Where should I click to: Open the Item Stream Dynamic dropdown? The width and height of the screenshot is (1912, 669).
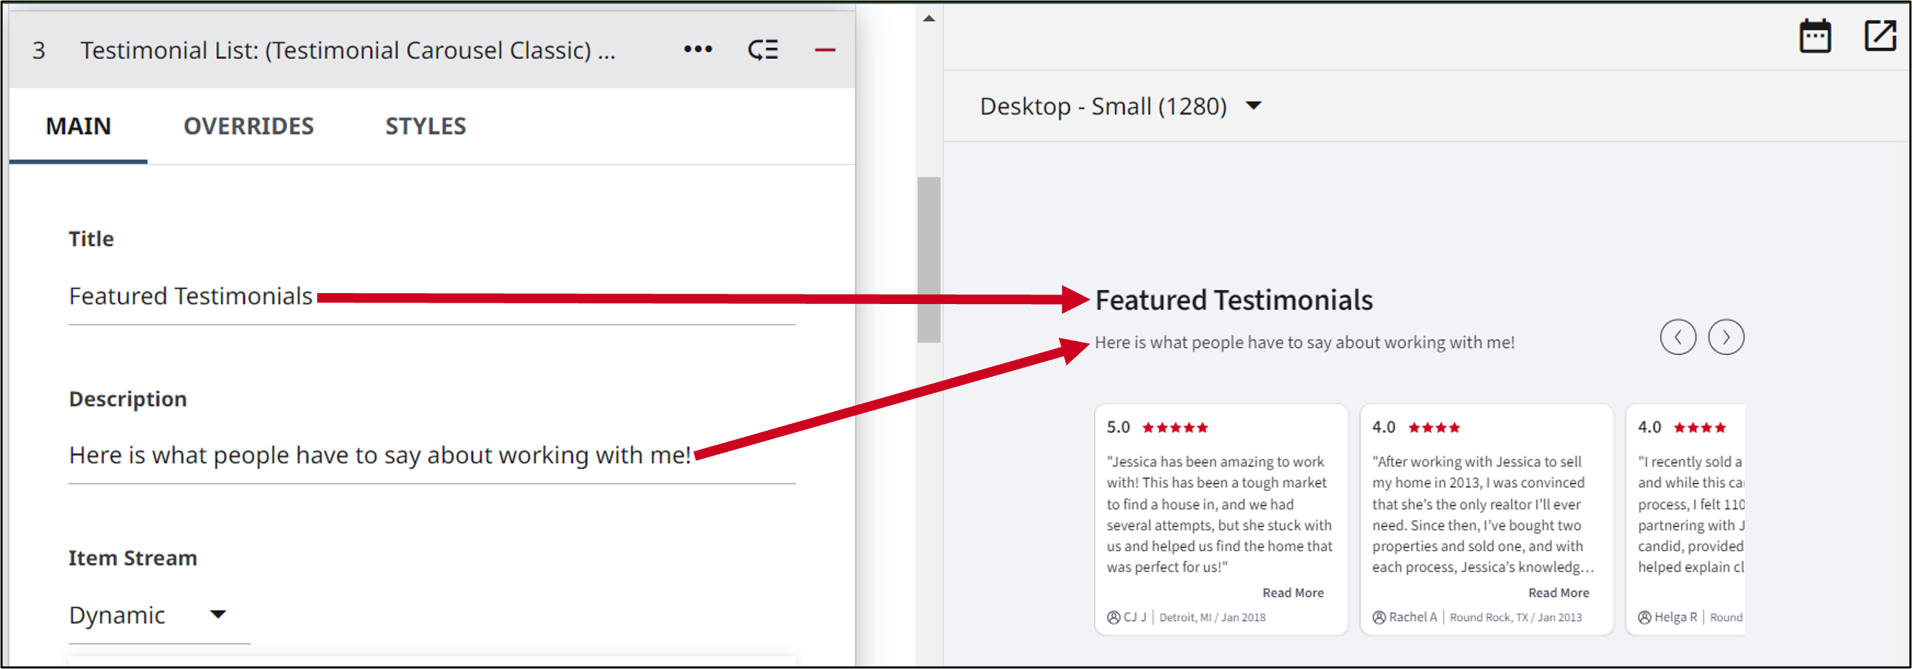pyautogui.click(x=159, y=615)
